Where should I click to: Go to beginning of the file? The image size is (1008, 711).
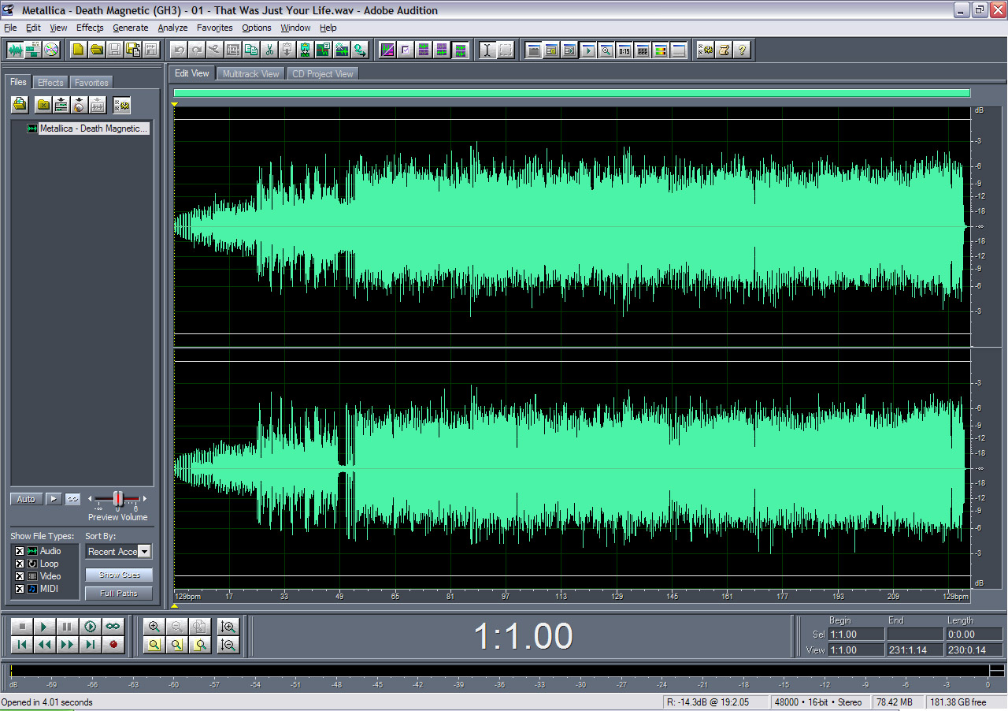point(22,645)
